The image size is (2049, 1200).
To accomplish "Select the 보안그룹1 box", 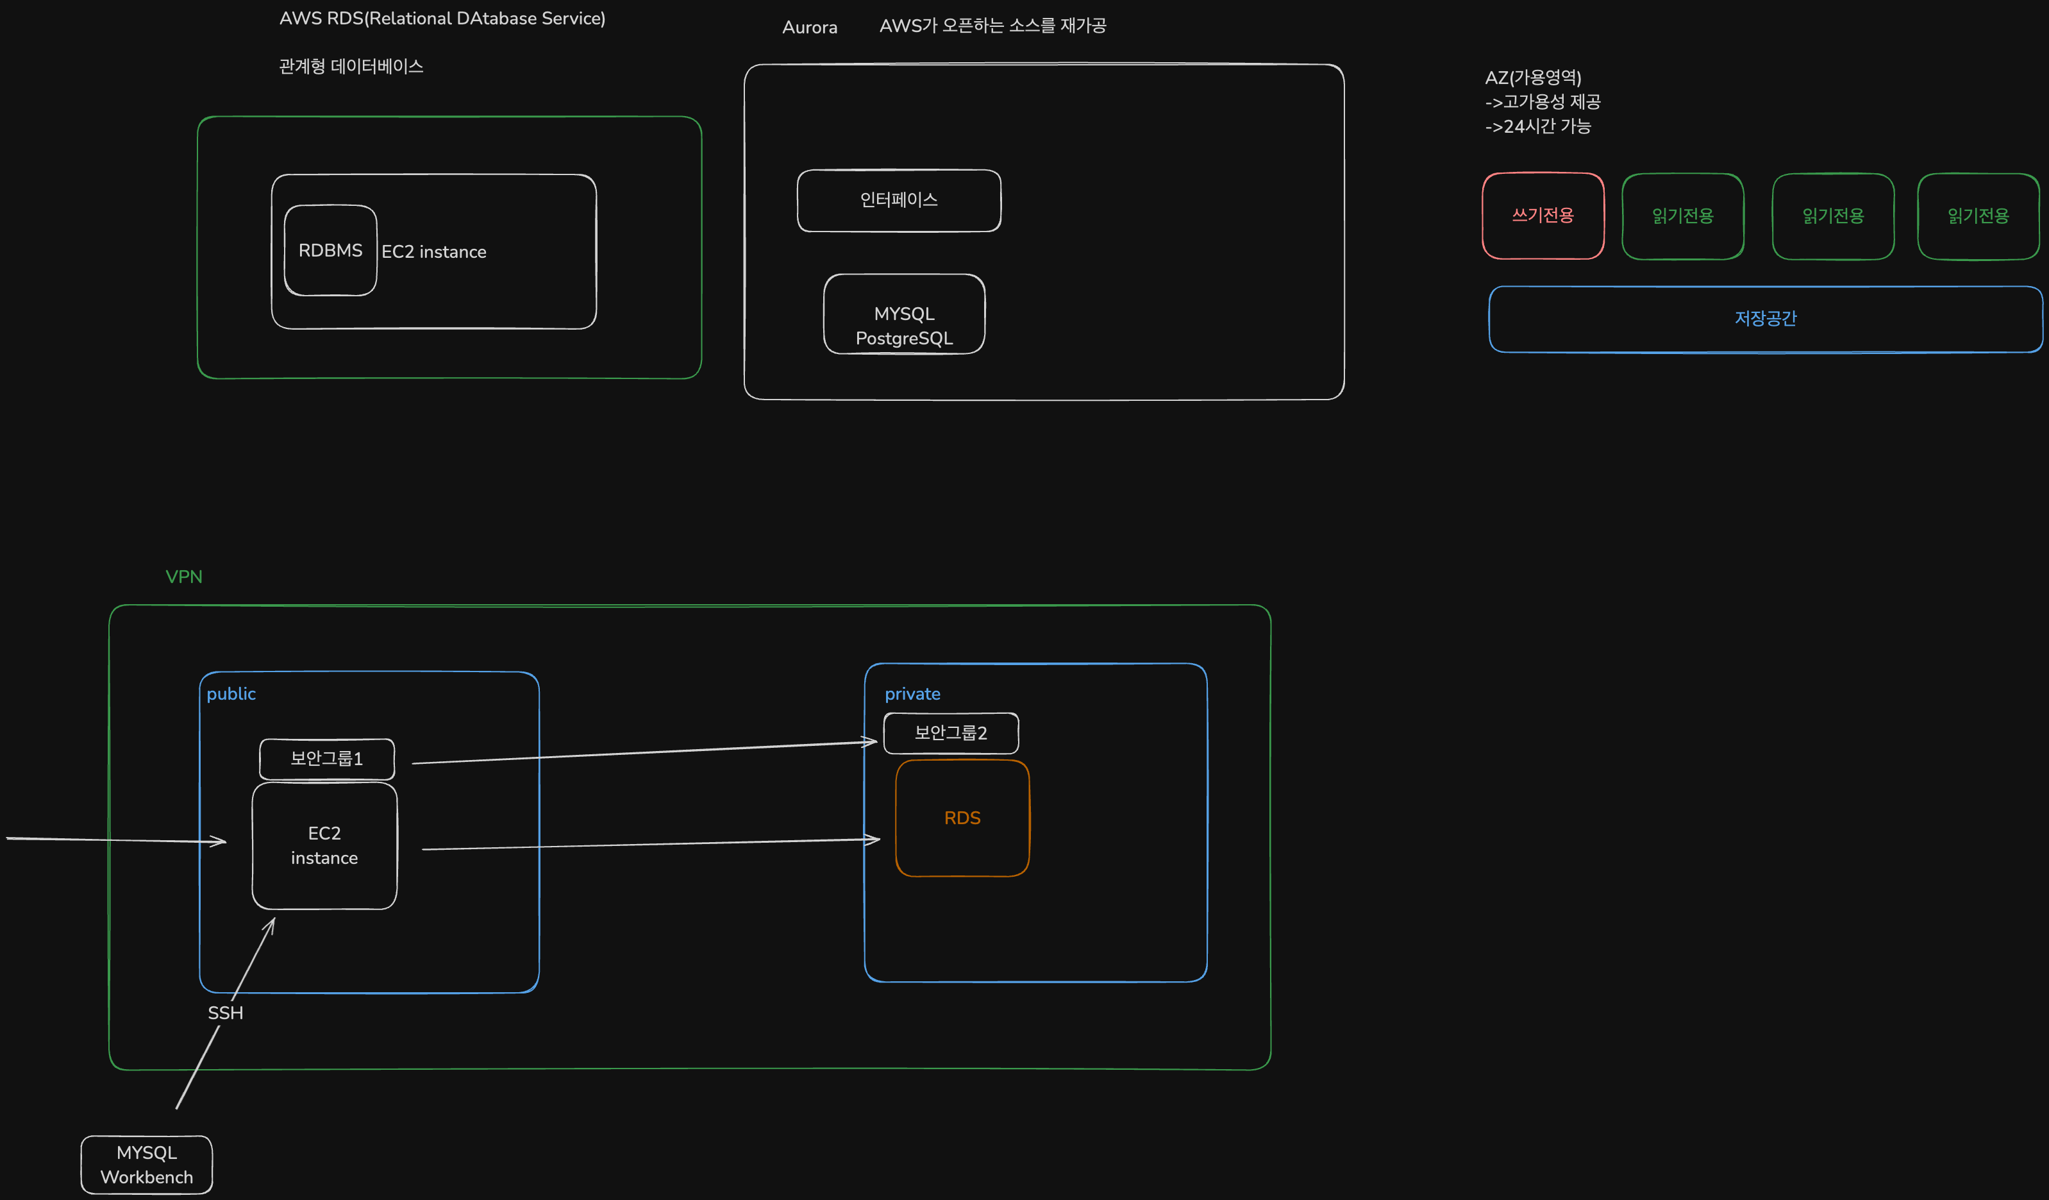I will click(327, 758).
